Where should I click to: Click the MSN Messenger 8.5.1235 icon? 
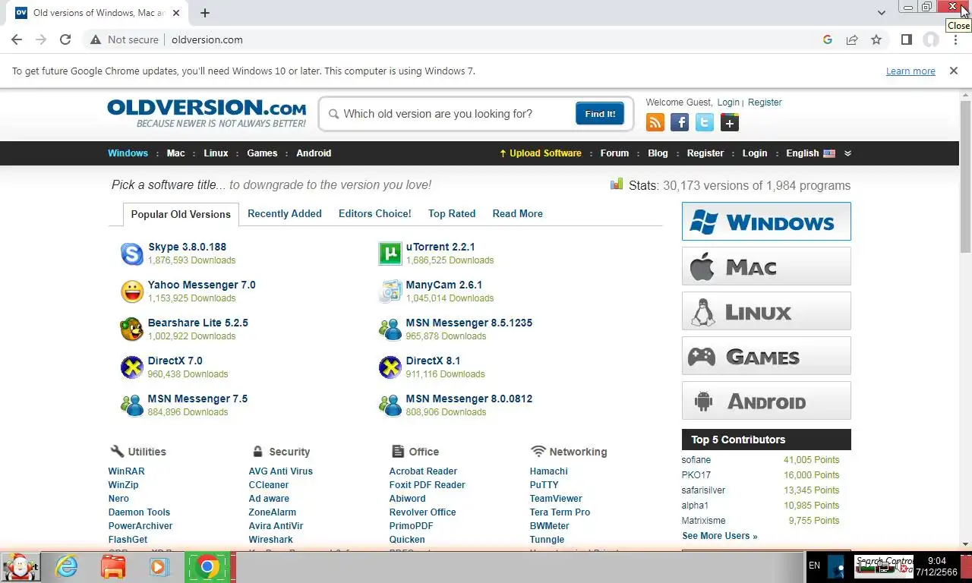pos(390,329)
